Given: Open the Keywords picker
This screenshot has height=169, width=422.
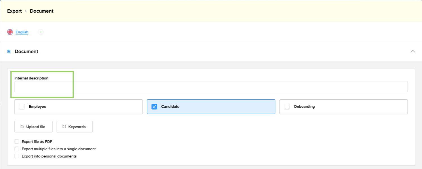Looking at the screenshot, I should (75, 127).
